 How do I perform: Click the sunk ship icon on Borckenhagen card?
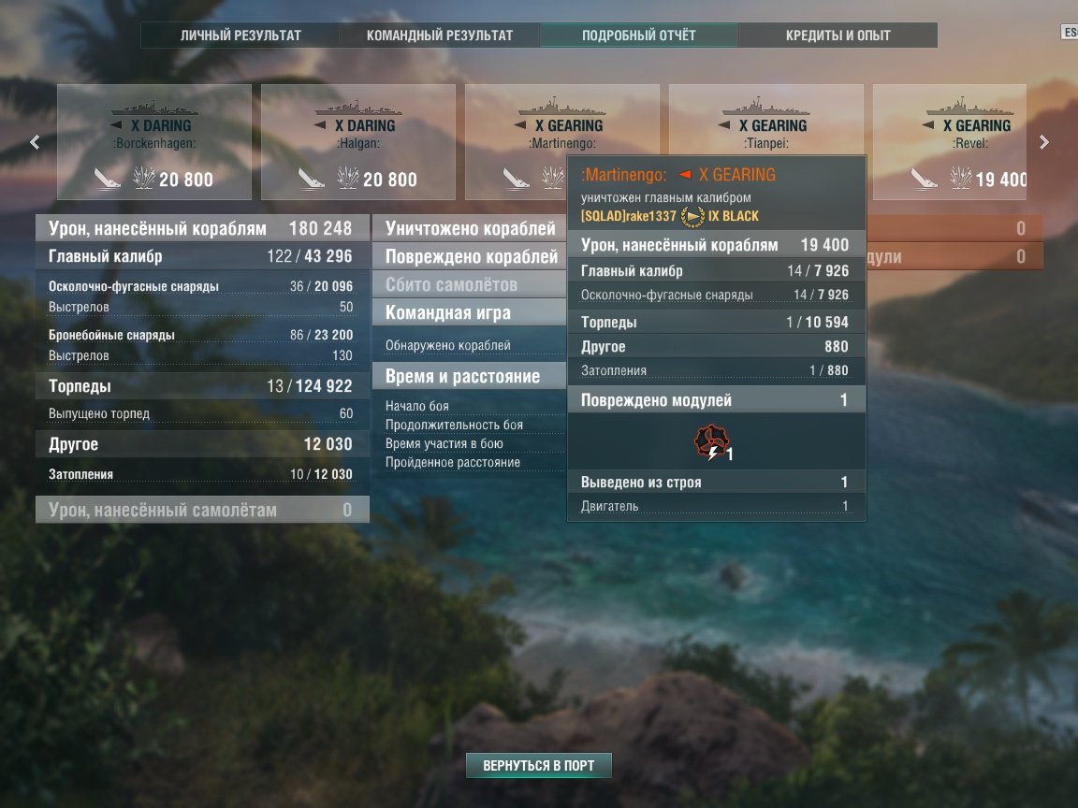[107, 179]
